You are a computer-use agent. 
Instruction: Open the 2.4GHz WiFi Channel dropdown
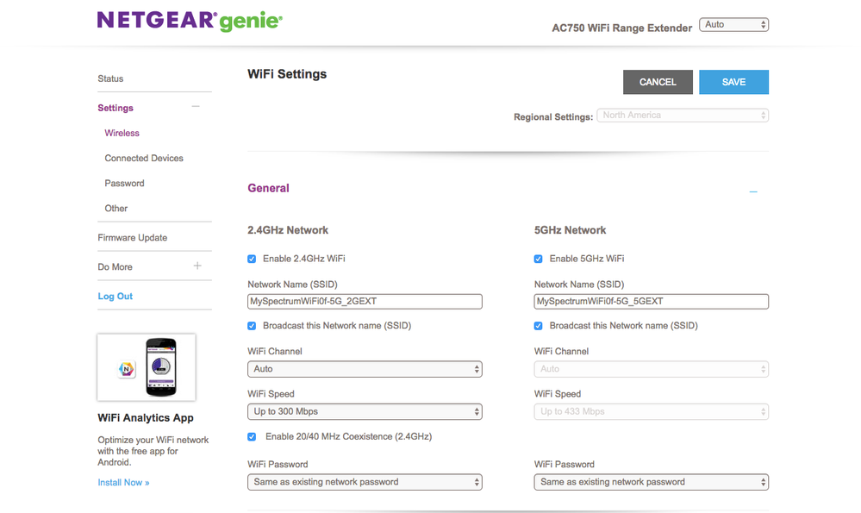pyautogui.click(x=365, y=369)
